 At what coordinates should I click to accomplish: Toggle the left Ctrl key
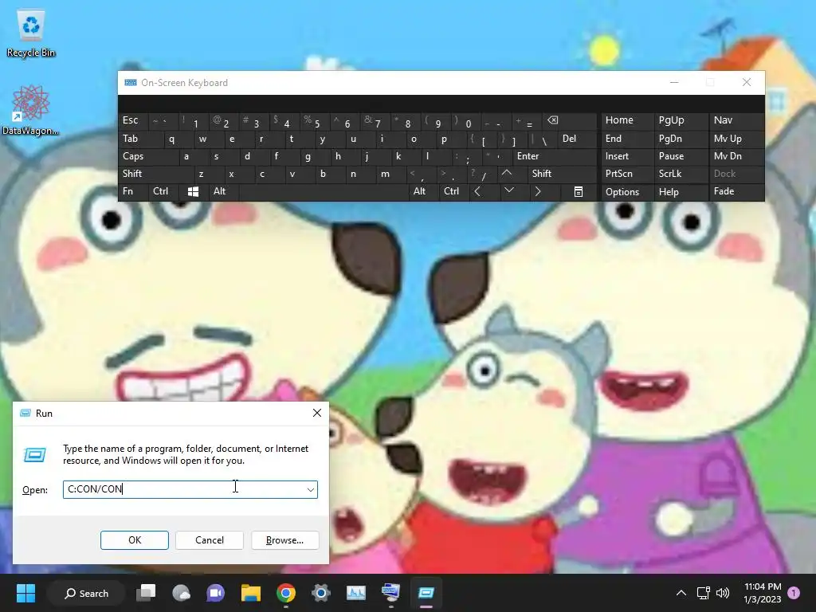pos(163,191)
